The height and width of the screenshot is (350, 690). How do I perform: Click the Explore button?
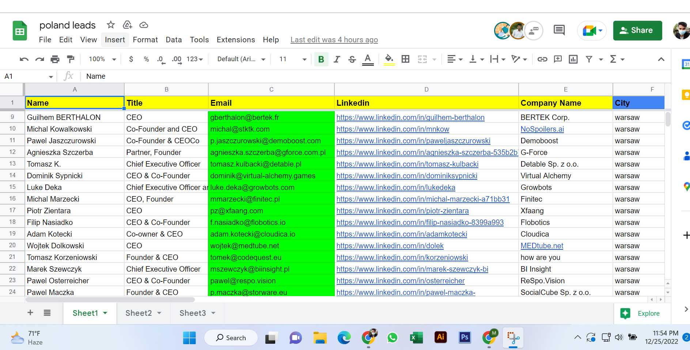[x=640, y=313]
